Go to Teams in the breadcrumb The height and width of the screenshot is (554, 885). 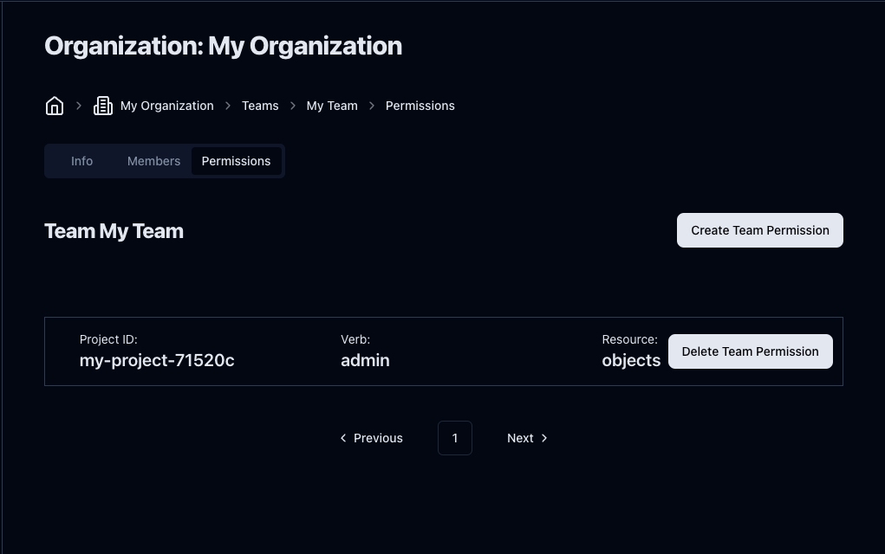[x=260, y=106]
